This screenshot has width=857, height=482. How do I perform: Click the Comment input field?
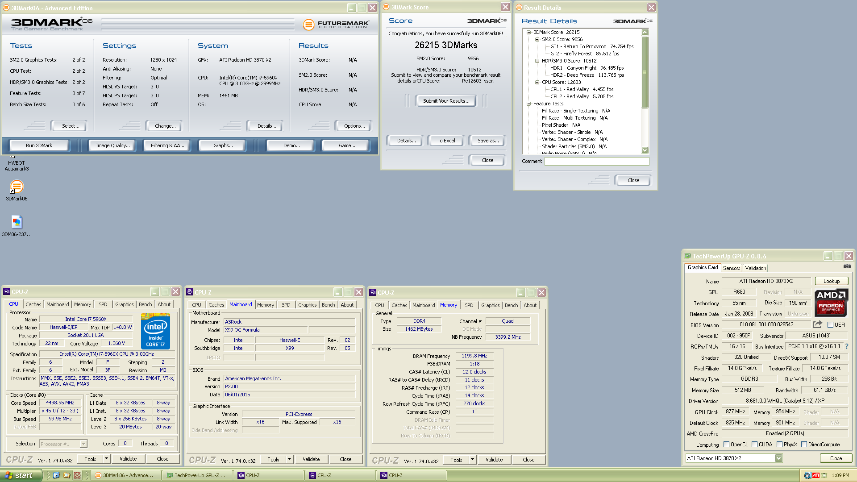coord(596,162)
